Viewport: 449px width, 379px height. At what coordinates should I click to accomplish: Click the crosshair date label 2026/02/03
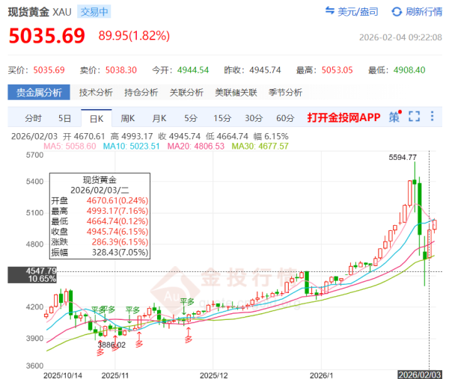[420, 375]
